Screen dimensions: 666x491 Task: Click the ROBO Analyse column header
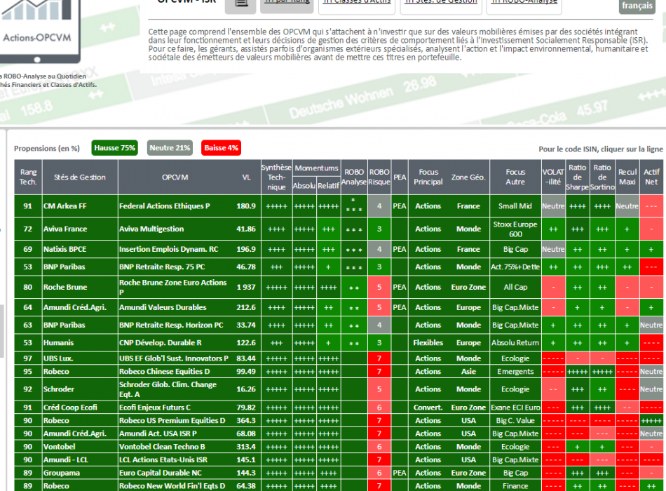[354, 177]
